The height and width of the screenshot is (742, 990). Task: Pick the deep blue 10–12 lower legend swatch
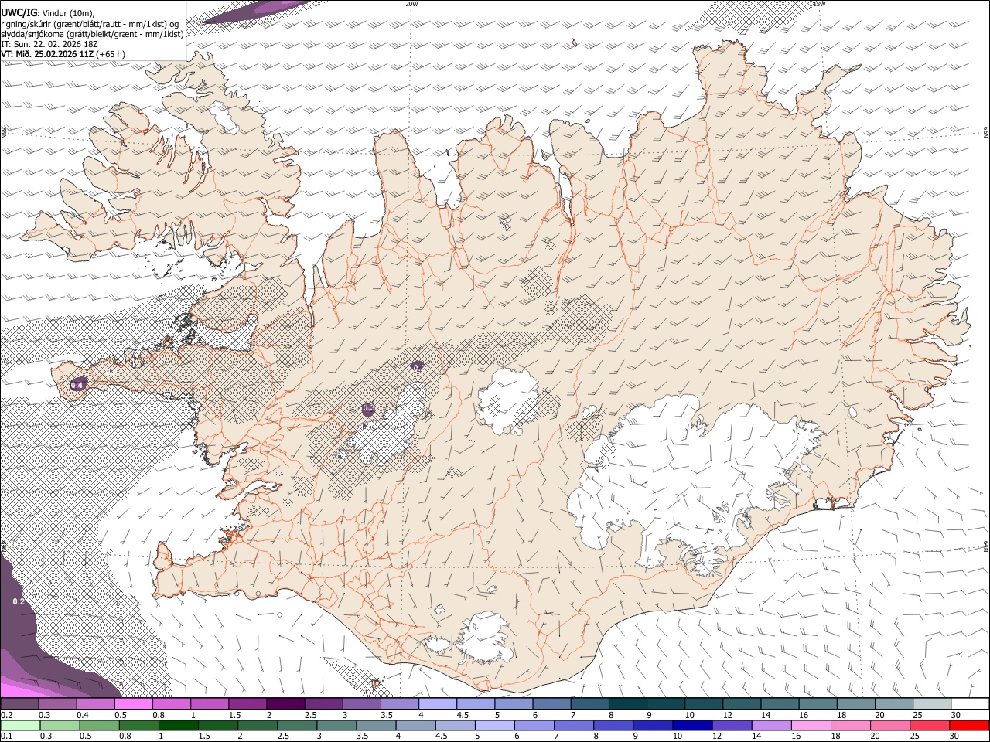click(x=691, y=726)
